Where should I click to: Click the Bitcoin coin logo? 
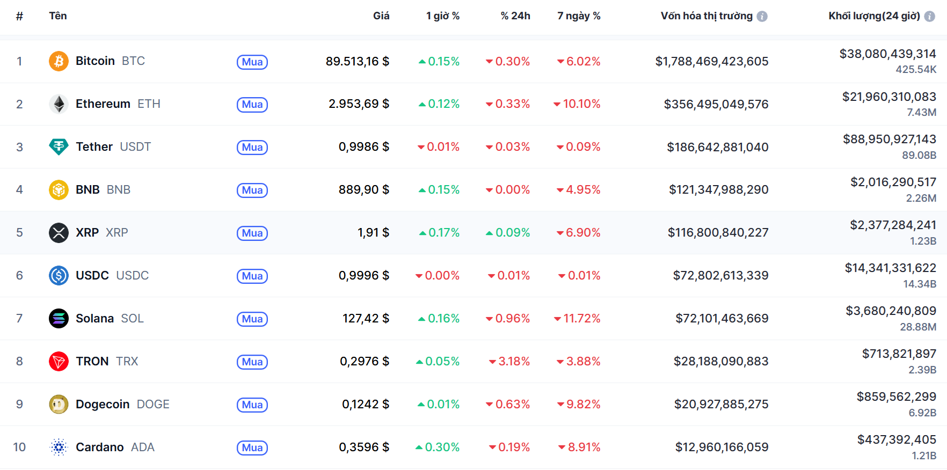pos(59,61)
